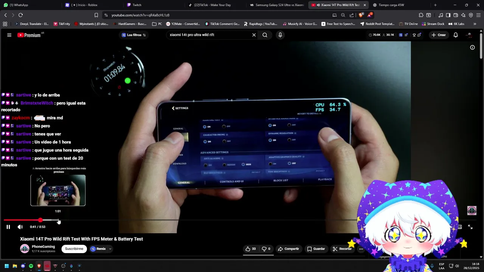The width and height of the screenshot is (484, 272).
Task: Click the Compartir share button
Action: (x=288, y=249)
